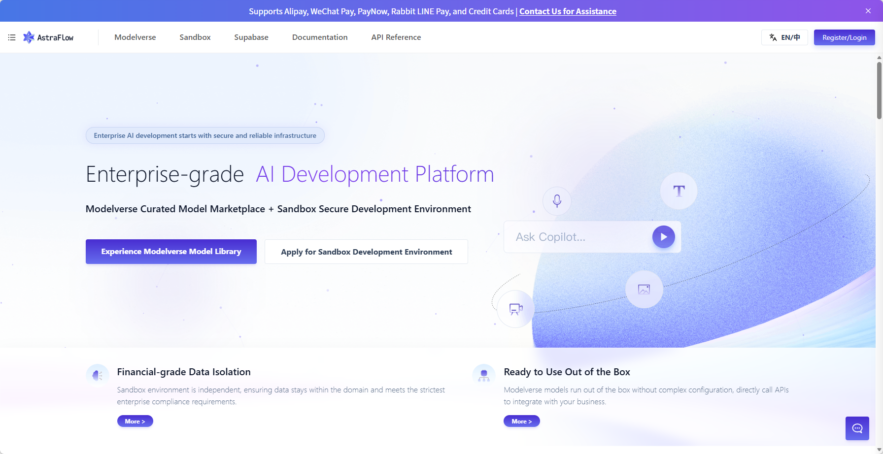Dismiss the payment banner with the X
Image resolution: width=883 pixels, height=454 pixels.
point(868,11)
